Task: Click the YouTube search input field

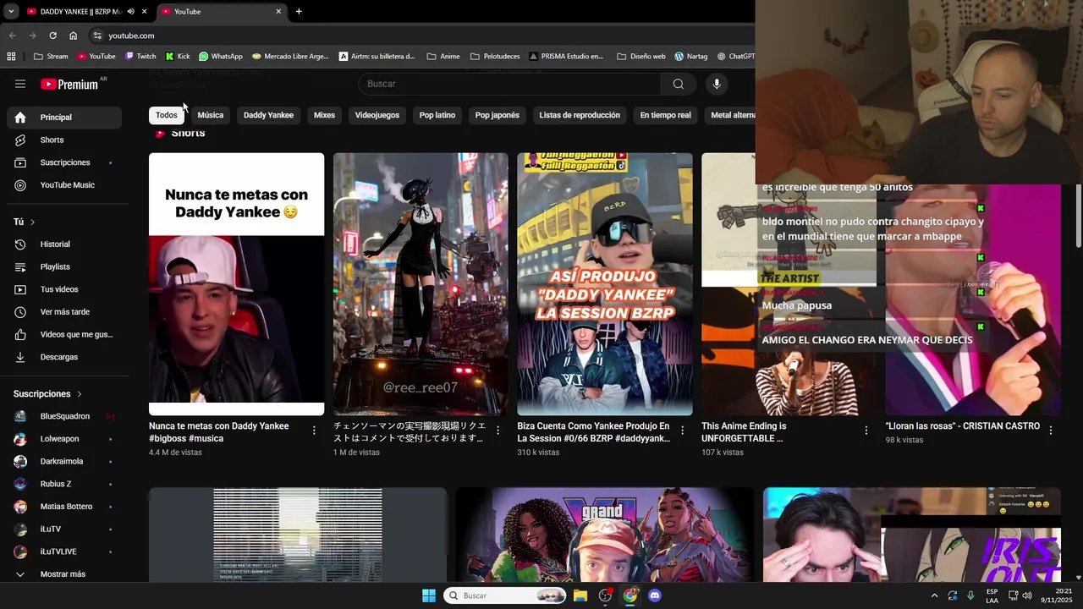Action: click(509, 84)
